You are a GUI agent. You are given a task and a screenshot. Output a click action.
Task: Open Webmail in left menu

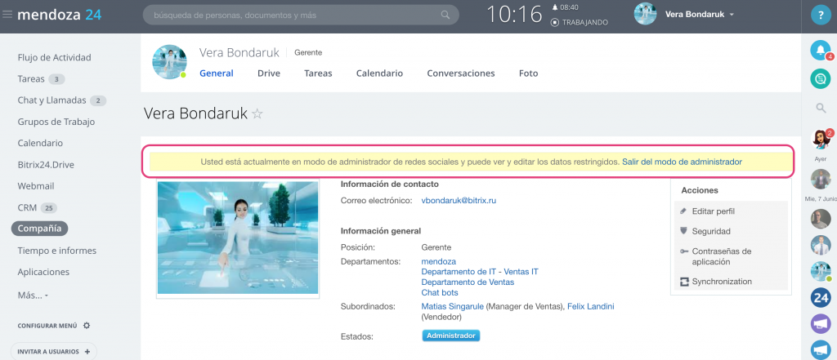(36, 186)
